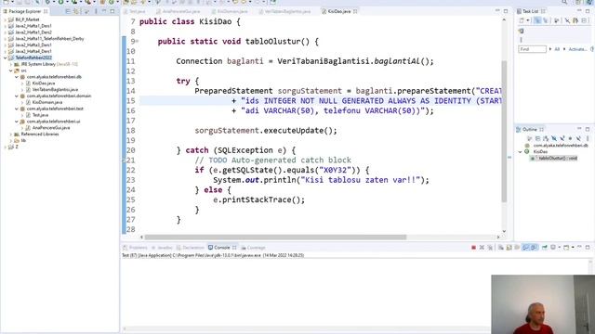
Task: Toggle show console when standard out changes
Action: [x=526, y=248]
